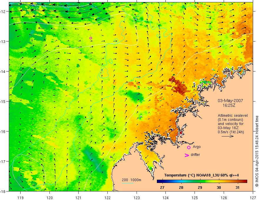
Task: Click the latitude label -14
Action: 3,71
